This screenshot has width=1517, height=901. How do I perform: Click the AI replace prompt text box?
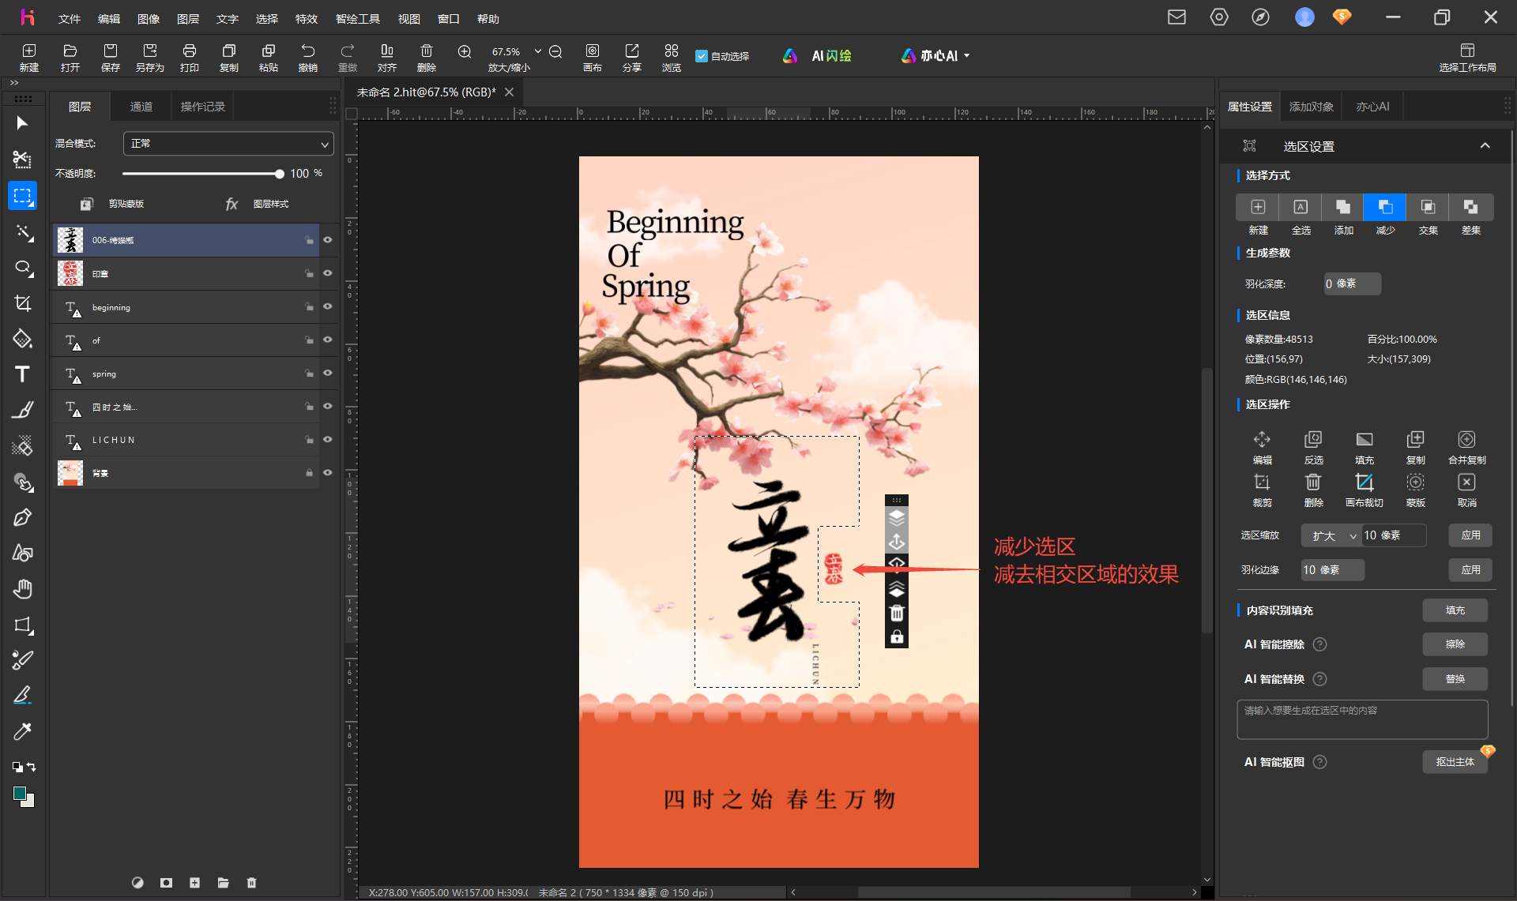point(1362,719)
